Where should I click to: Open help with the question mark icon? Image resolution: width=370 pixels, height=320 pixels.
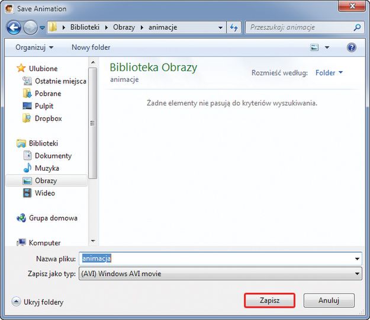coord(352,47)
